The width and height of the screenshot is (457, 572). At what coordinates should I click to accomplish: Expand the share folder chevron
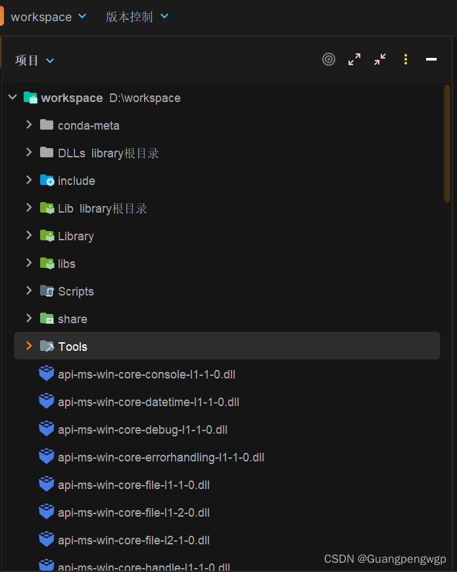tap(29, 319)
